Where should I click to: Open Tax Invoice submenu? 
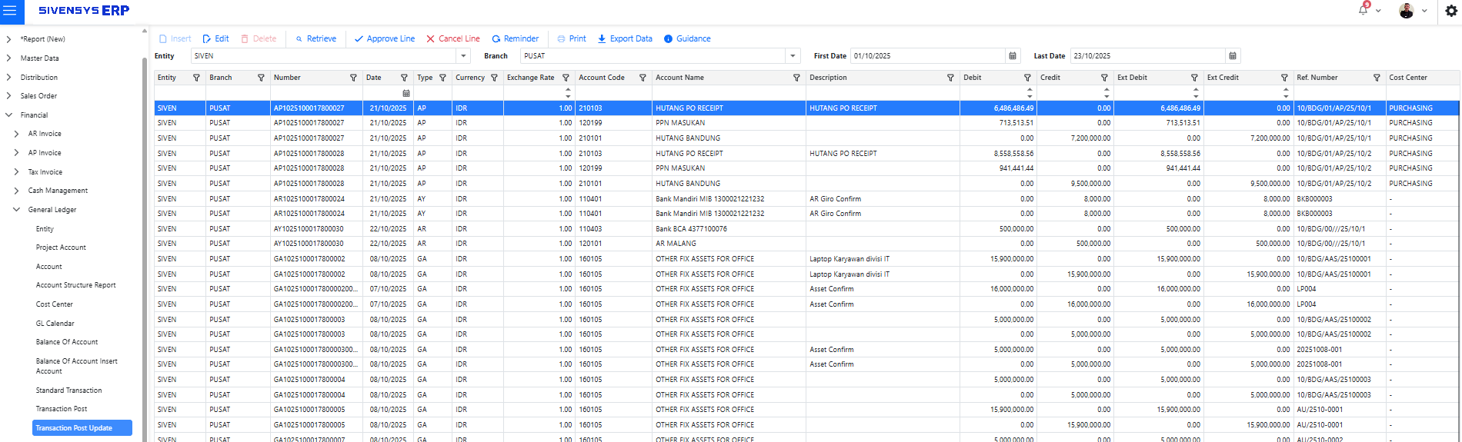pos(45,172)
